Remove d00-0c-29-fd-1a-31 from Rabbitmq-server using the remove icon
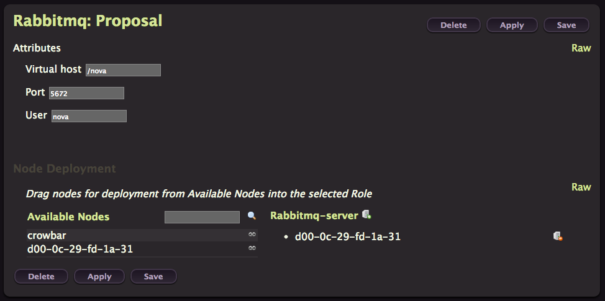The height and width of the screenshot is (301, 605). [558, 236]
